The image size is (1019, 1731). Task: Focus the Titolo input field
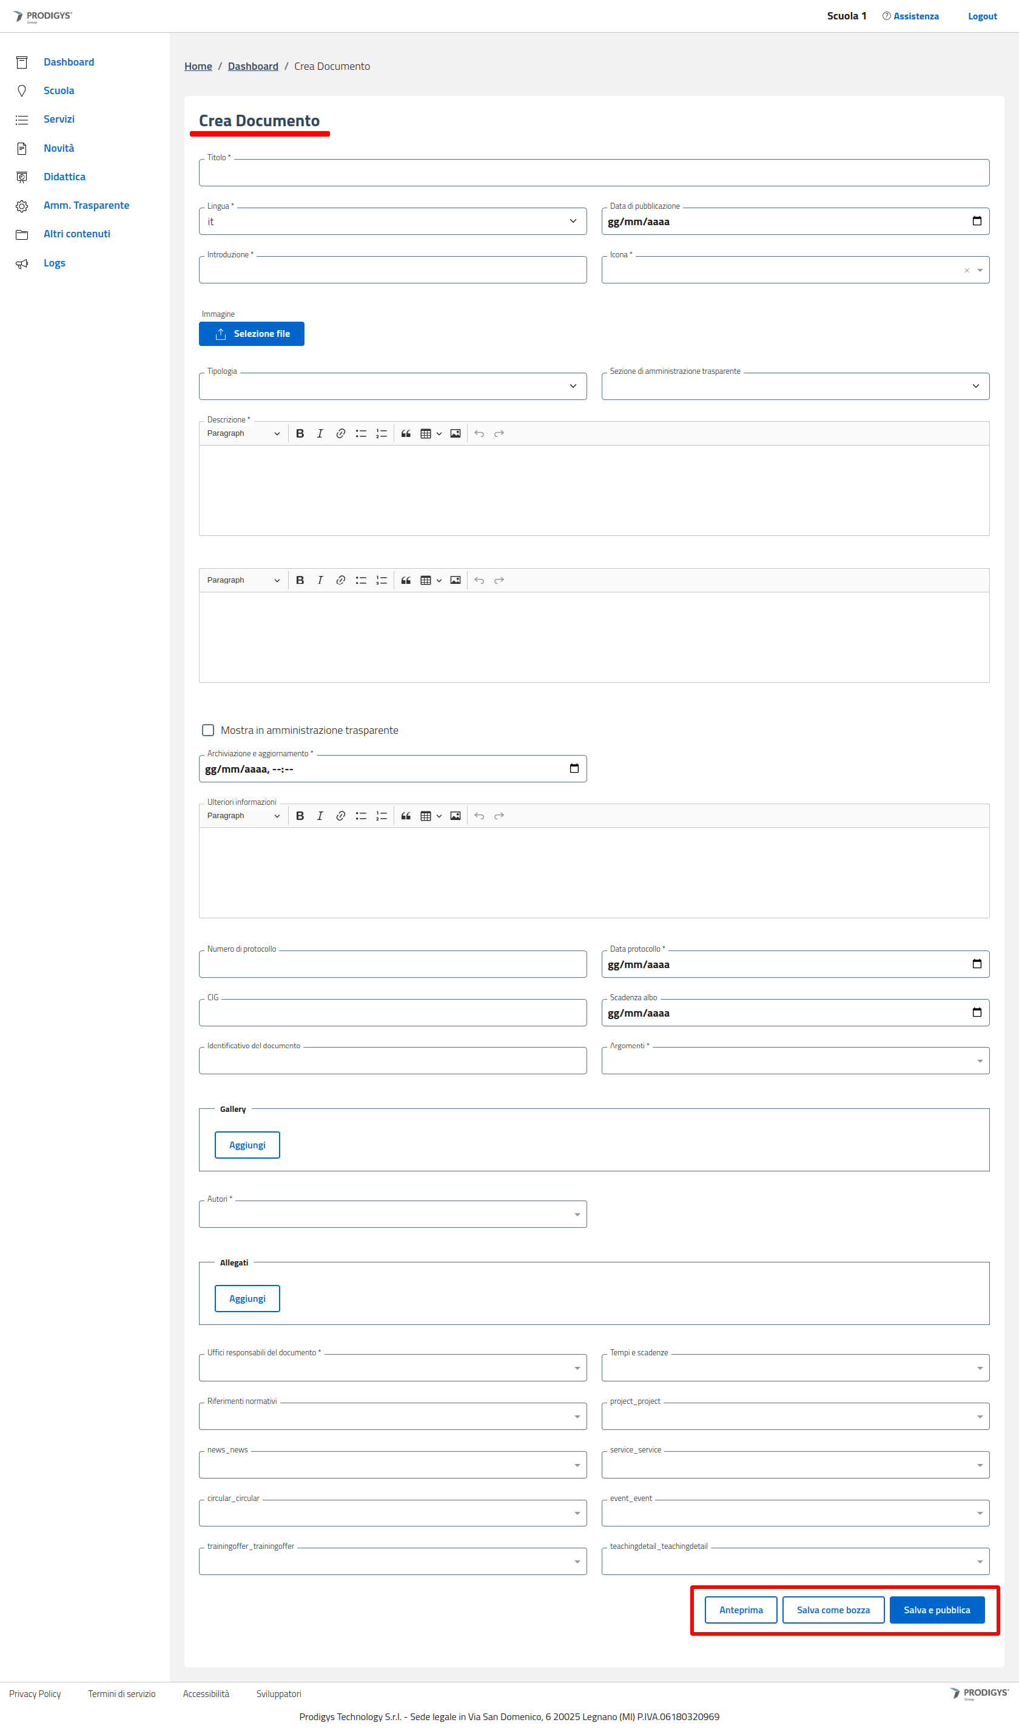click(593, 173)
